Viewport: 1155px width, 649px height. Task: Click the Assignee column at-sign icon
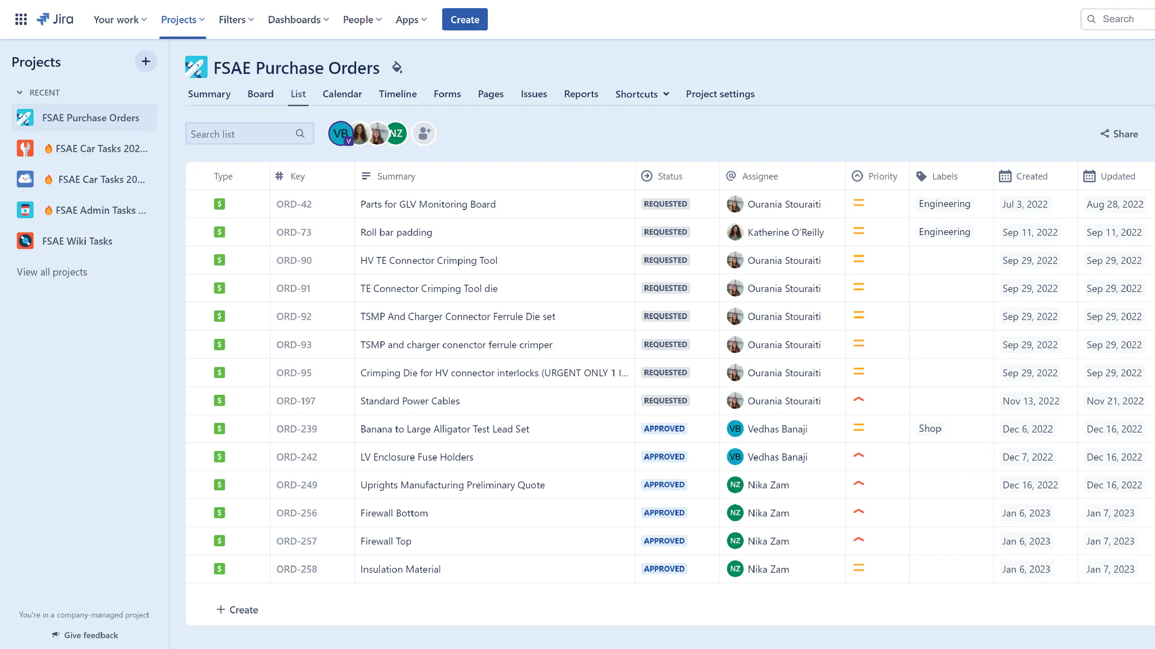pyautogui.click(x=731, y=176)
